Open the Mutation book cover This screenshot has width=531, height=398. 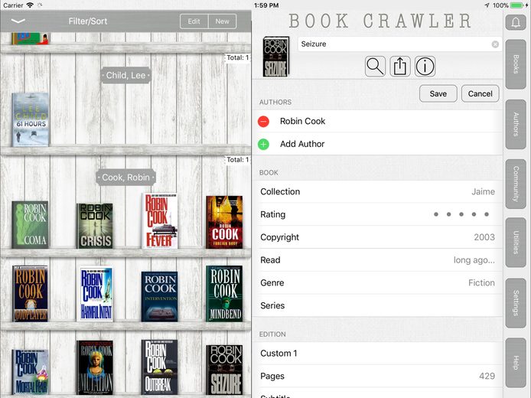[x=95, y=367]
